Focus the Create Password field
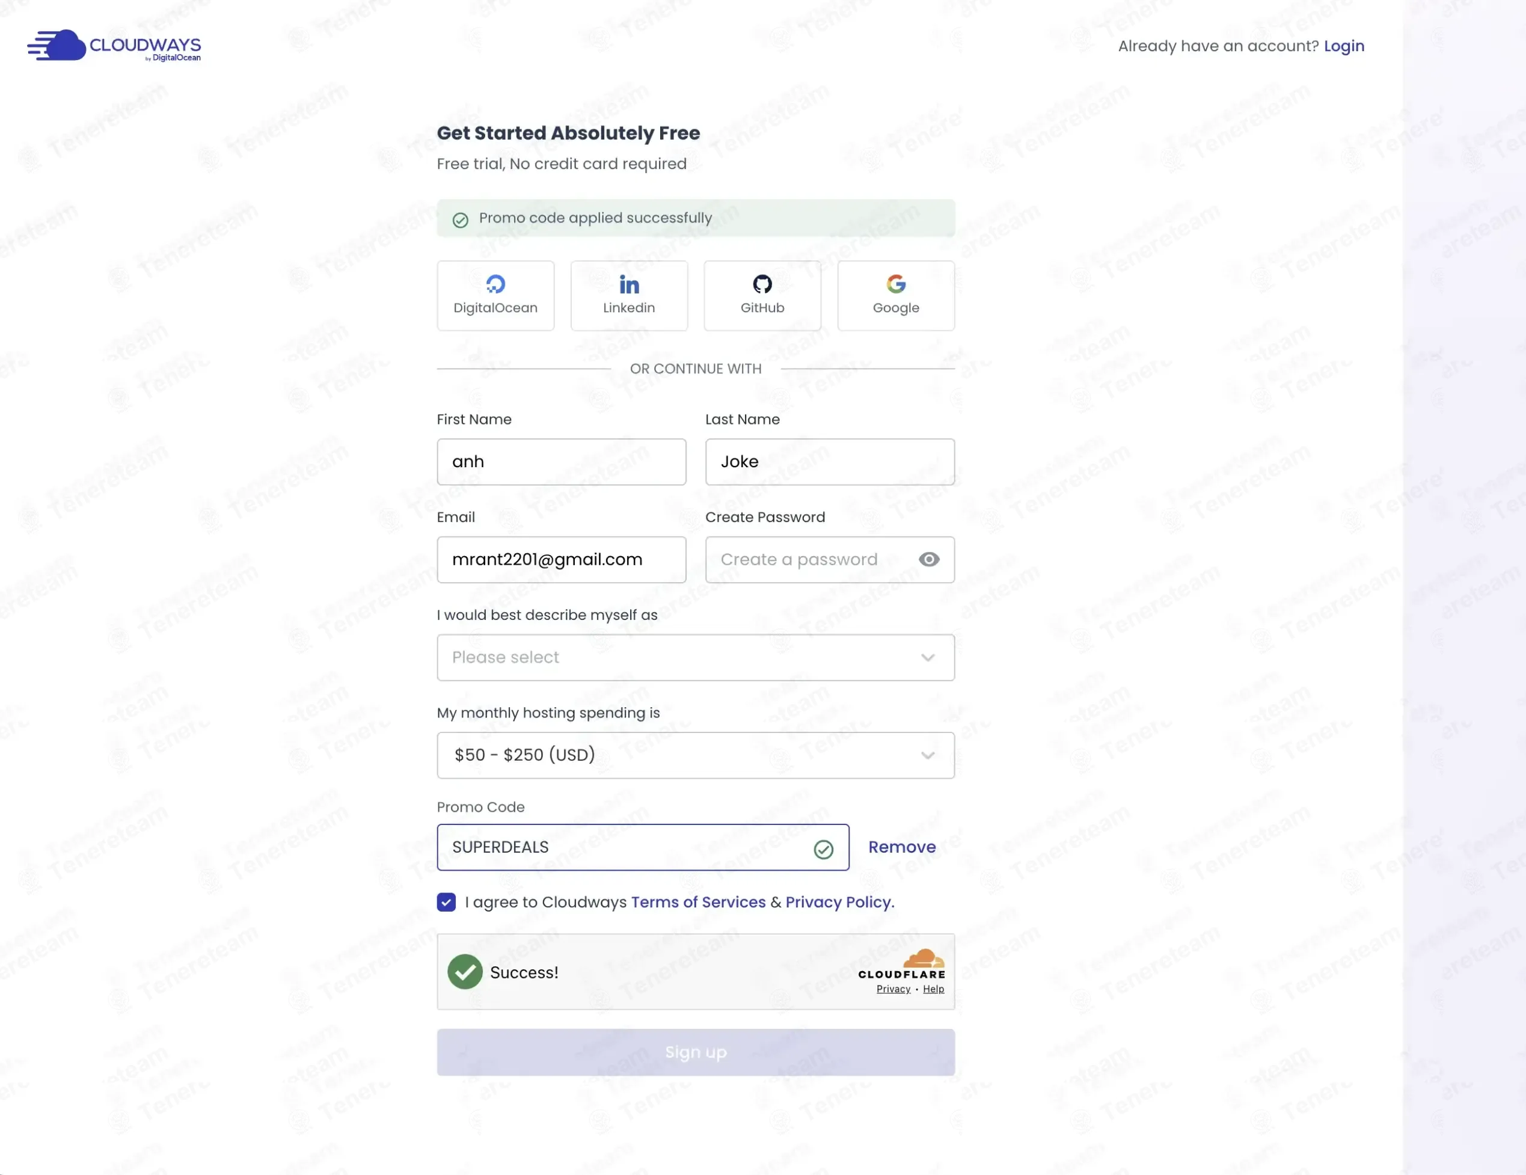The image size is (1526, 1175). (x=829, y=559)
